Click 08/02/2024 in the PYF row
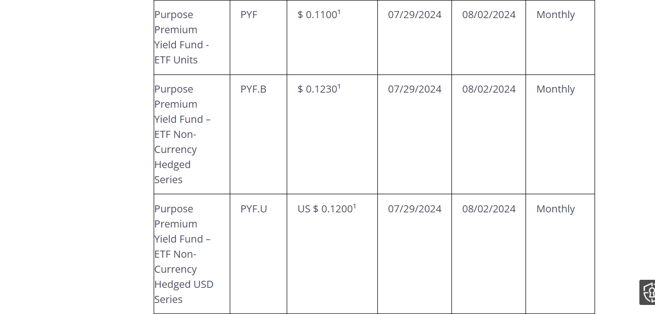This screenshot has height=314, width=655. point(489,15)
